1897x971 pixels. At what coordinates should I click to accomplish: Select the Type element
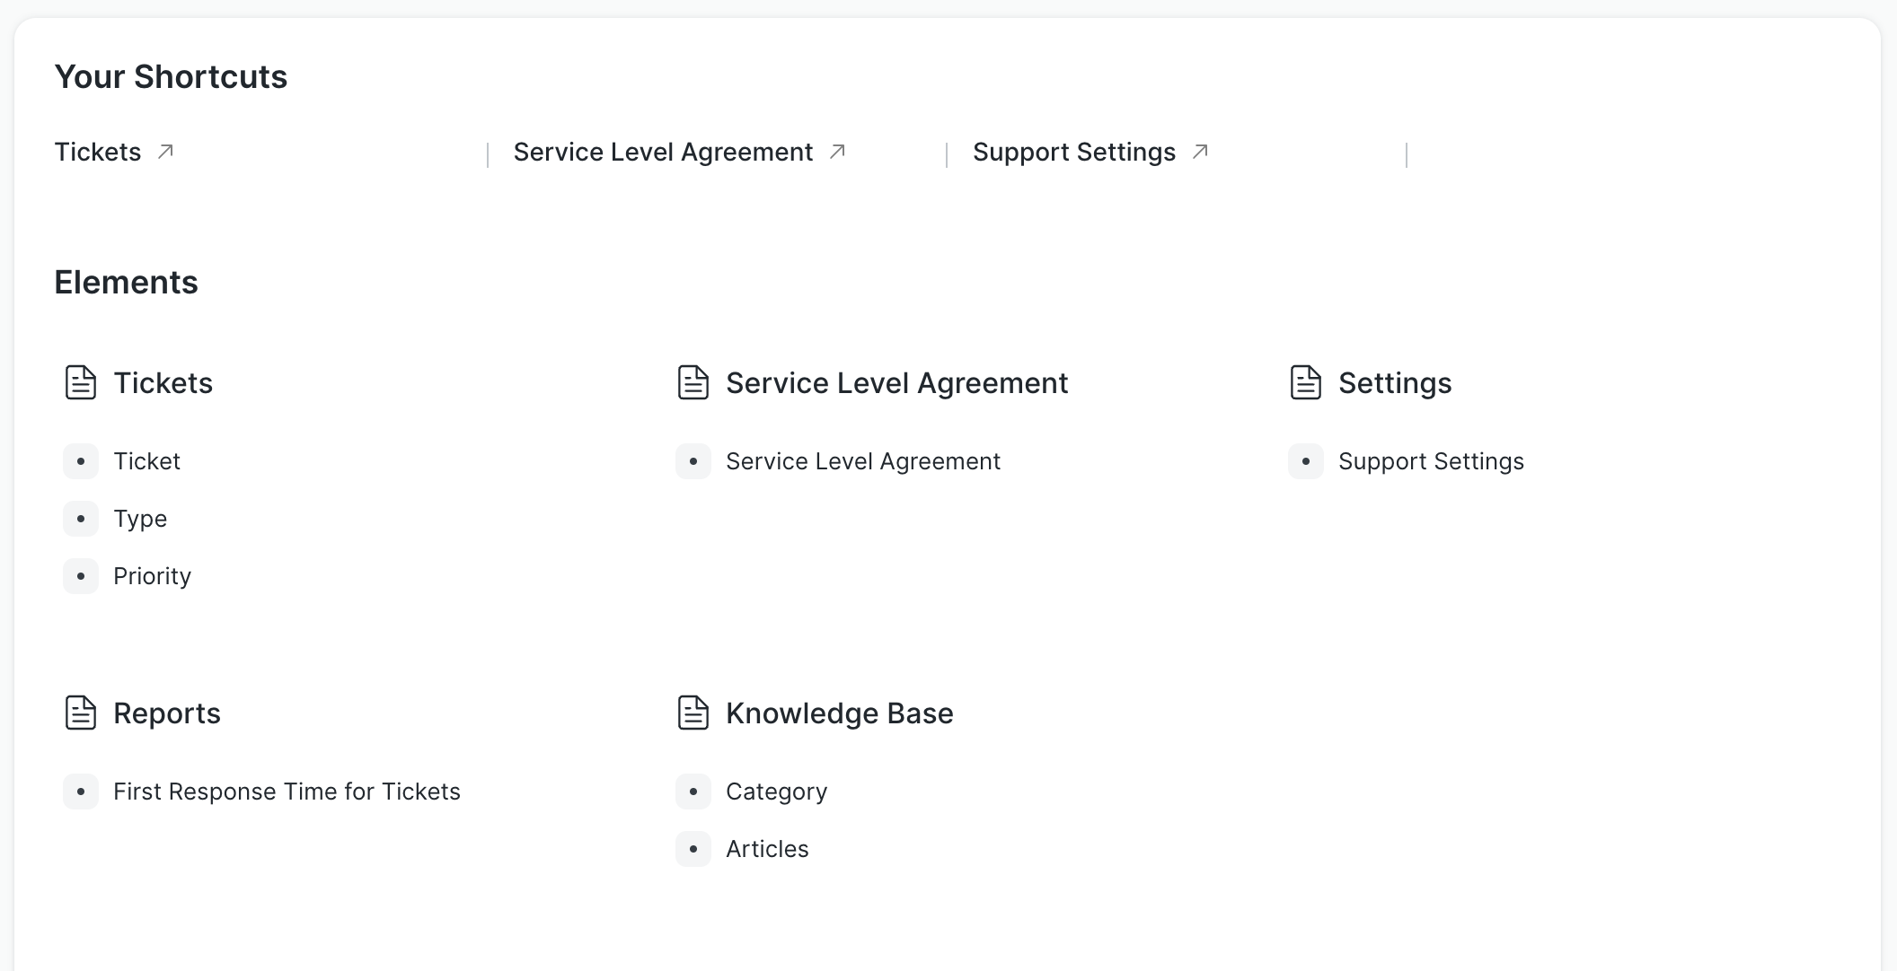(140, 519)
